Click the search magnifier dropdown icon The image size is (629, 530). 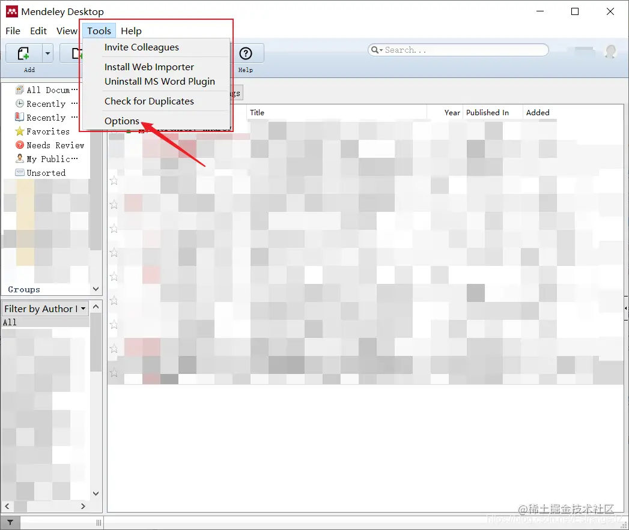[377, 50]
